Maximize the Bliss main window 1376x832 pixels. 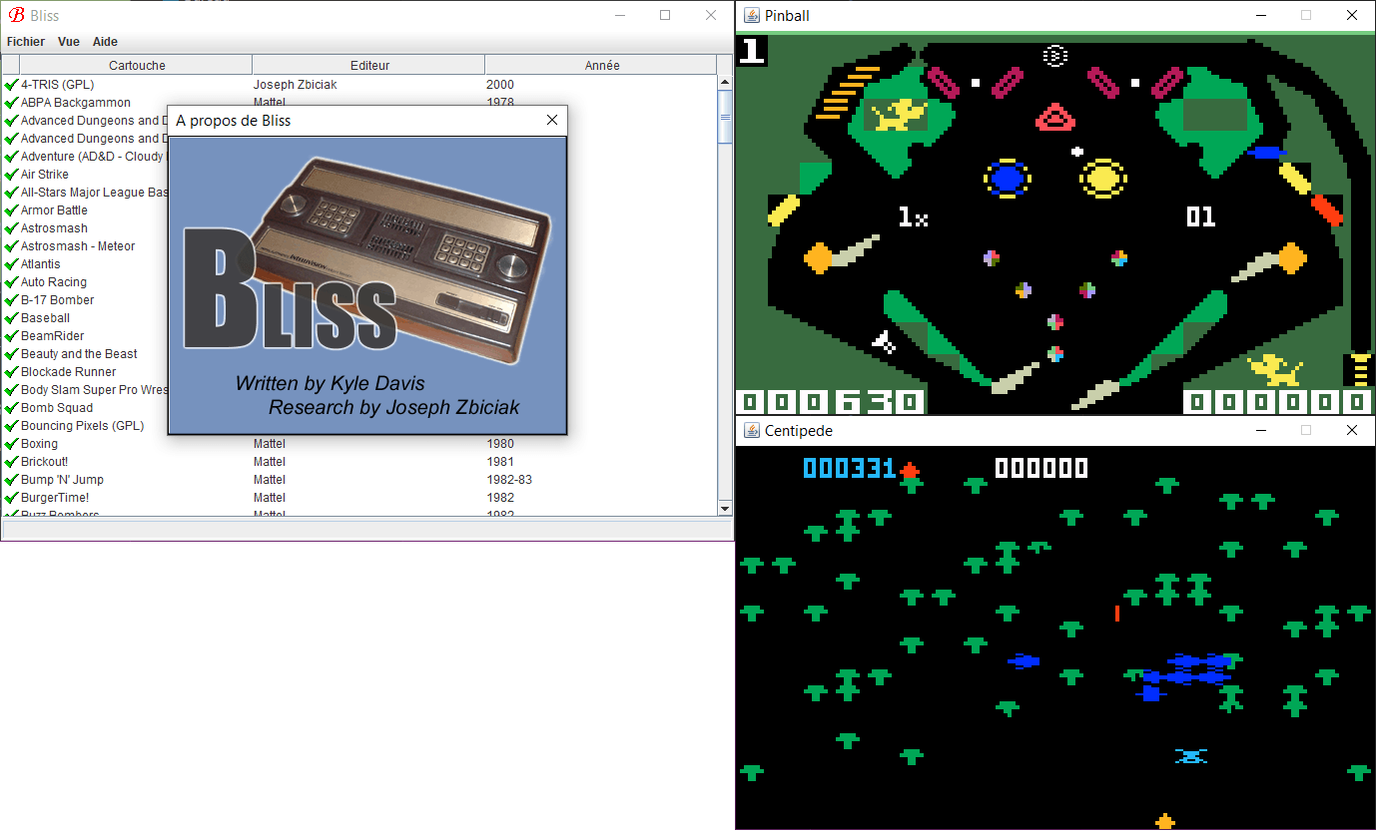[665, 15]
